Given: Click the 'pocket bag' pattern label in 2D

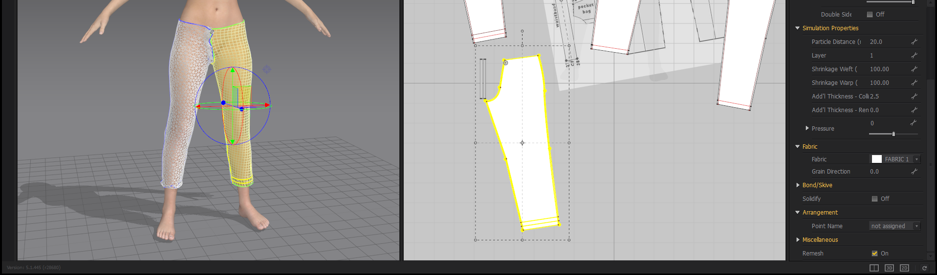Looking at the screenshot, I should 585,8.
